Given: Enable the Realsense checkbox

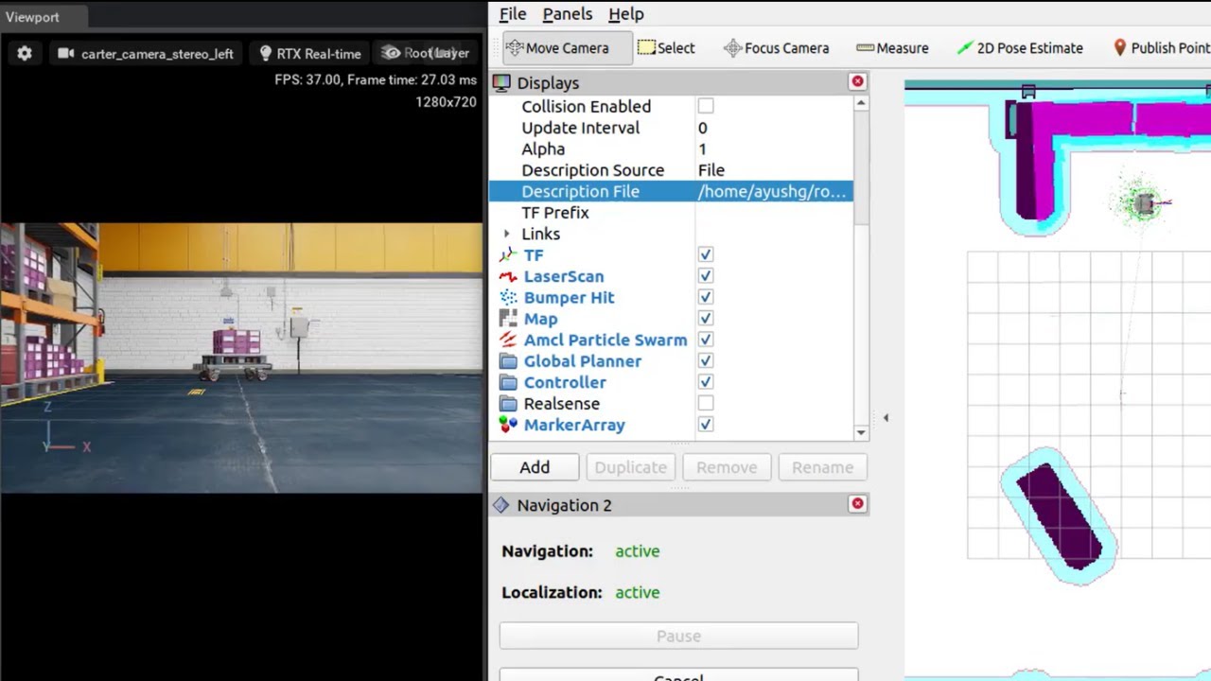Looking at the screenshot, I should pyautogui.click(x=706, y=404).
